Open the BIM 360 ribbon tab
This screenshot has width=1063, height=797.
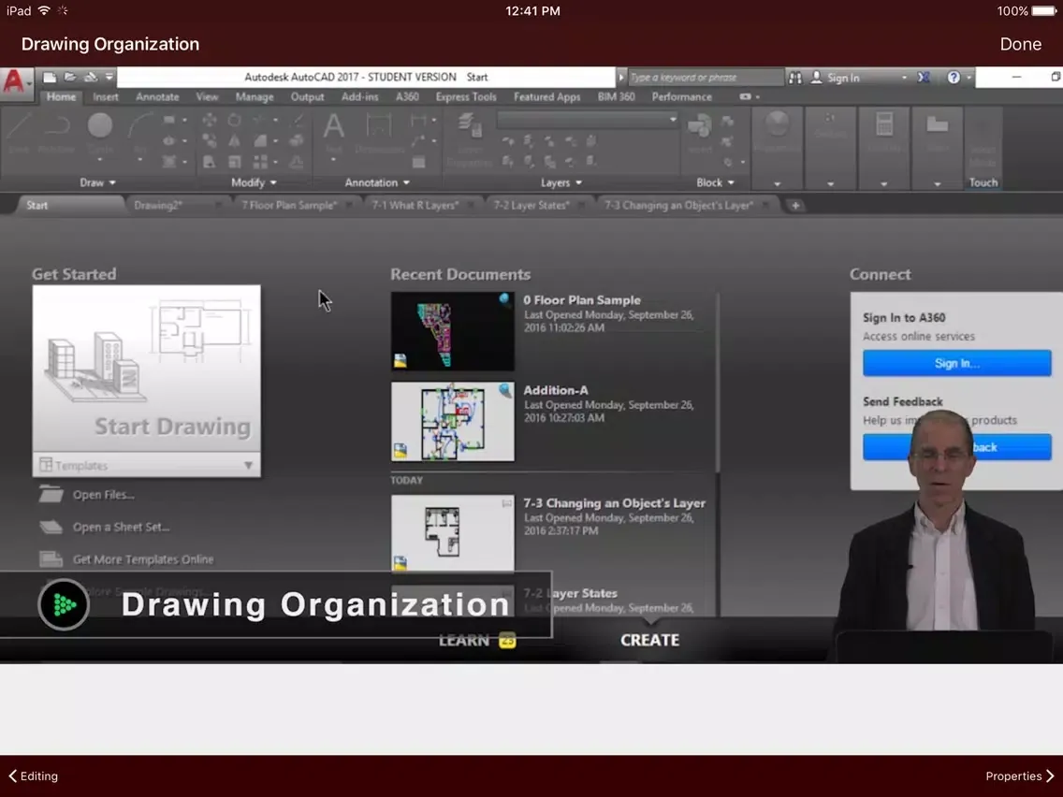coord(617,97)
